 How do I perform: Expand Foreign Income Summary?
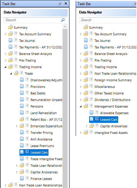click(81, 80)
